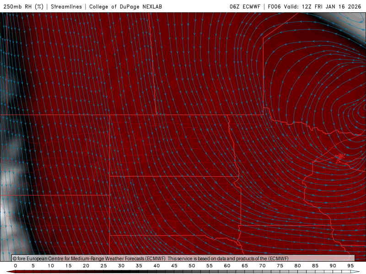This screenshot has height=274, width=366.
Task: Click the colorbar value 90 label
Action: pyautogui.click(x=333, y=266)
